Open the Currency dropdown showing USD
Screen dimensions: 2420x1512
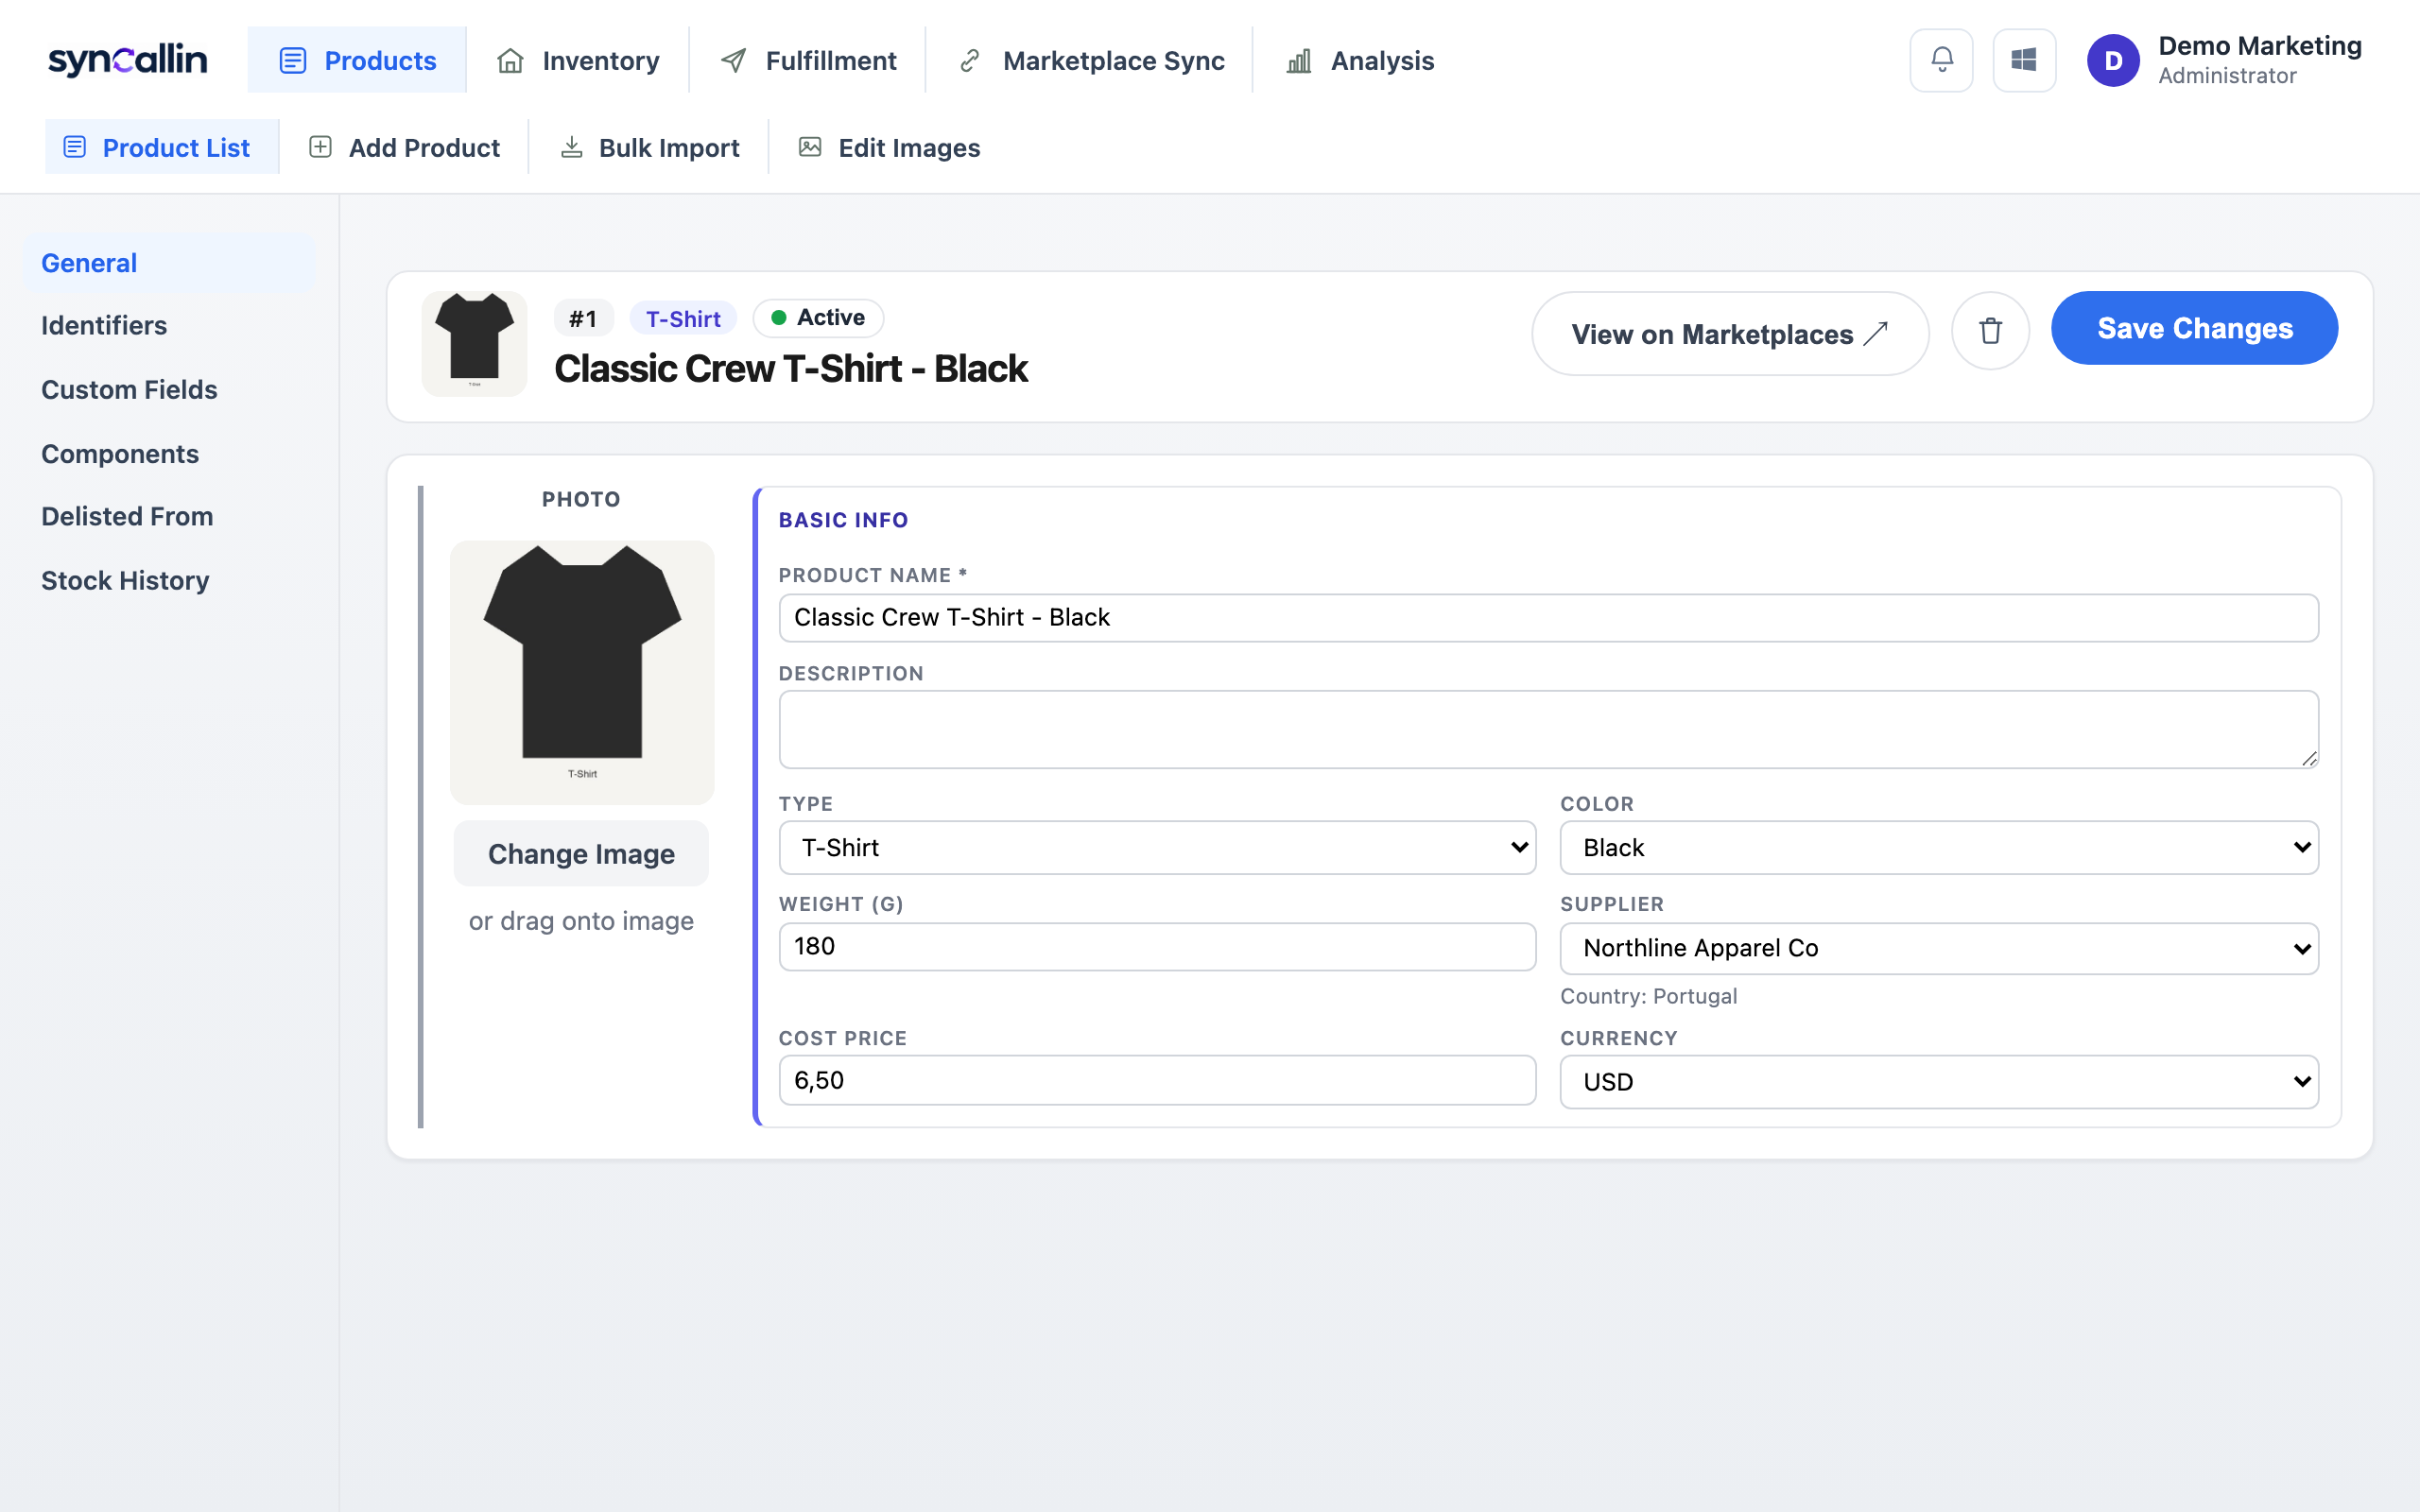coord(1939,1082)
